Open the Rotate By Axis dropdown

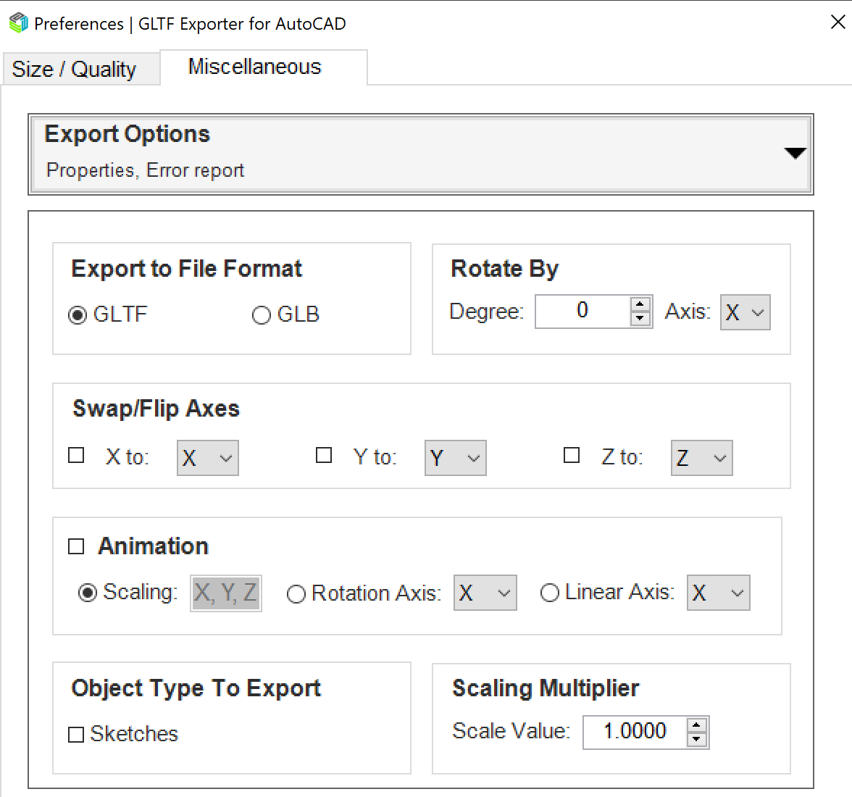coord(745,312)
